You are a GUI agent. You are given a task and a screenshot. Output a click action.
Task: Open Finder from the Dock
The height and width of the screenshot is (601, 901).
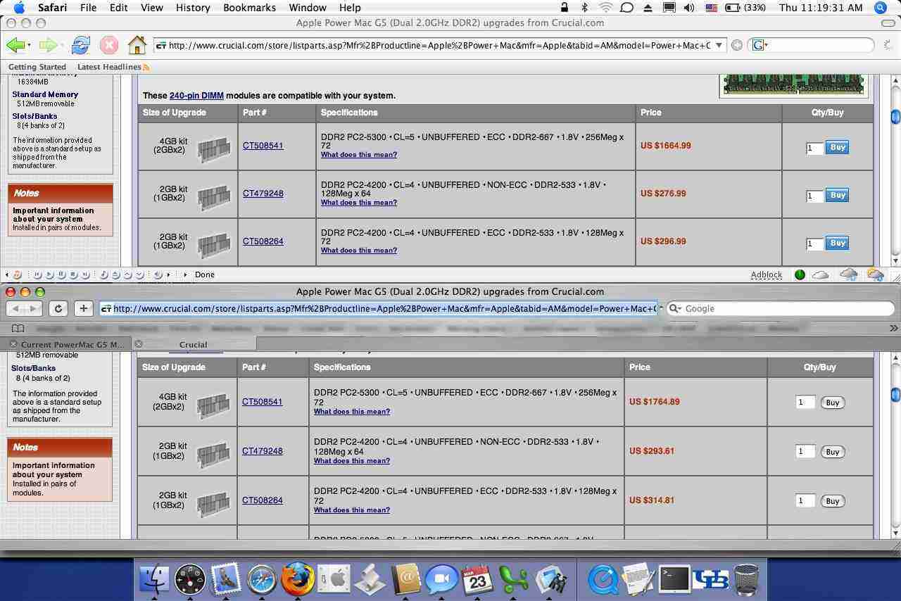[x=154, y=578]
